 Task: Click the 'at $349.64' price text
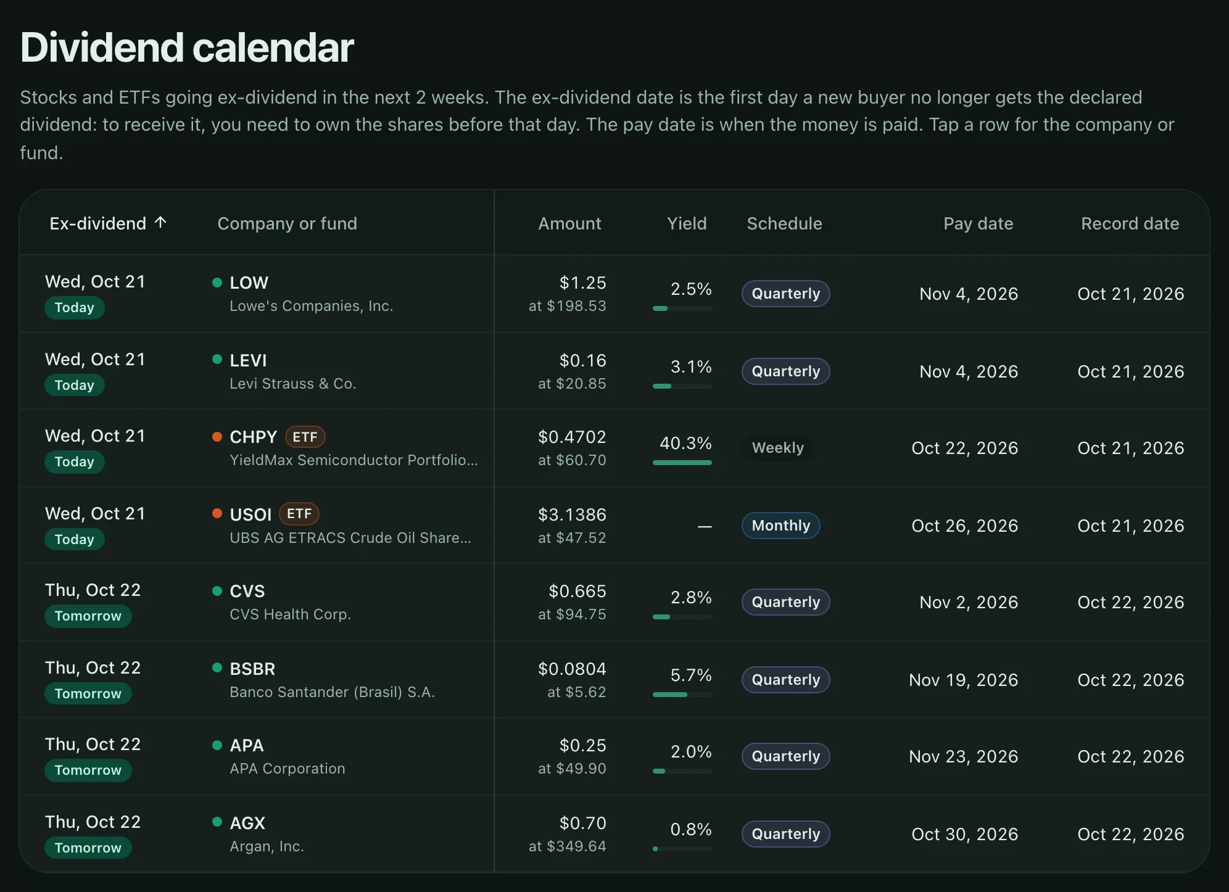click(567, 846)
